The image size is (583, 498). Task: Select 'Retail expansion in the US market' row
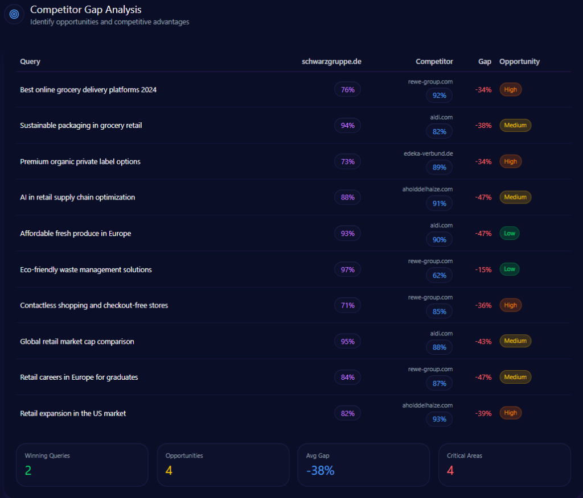(73, 413)
